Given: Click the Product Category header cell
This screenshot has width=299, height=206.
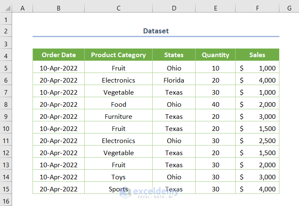Looking at the screenshot, I should point(118,55).
